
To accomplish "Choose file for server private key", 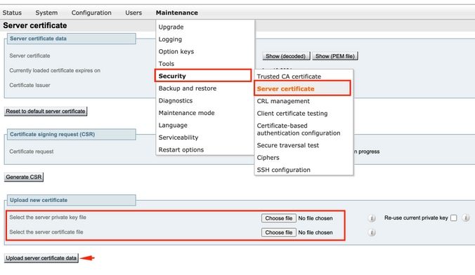I will (x=279, y=218).
